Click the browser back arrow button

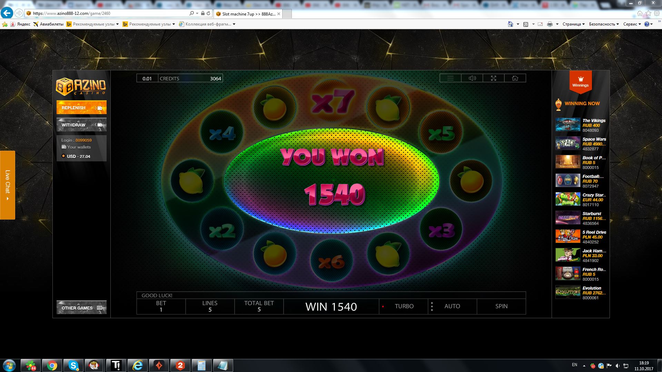7,13
